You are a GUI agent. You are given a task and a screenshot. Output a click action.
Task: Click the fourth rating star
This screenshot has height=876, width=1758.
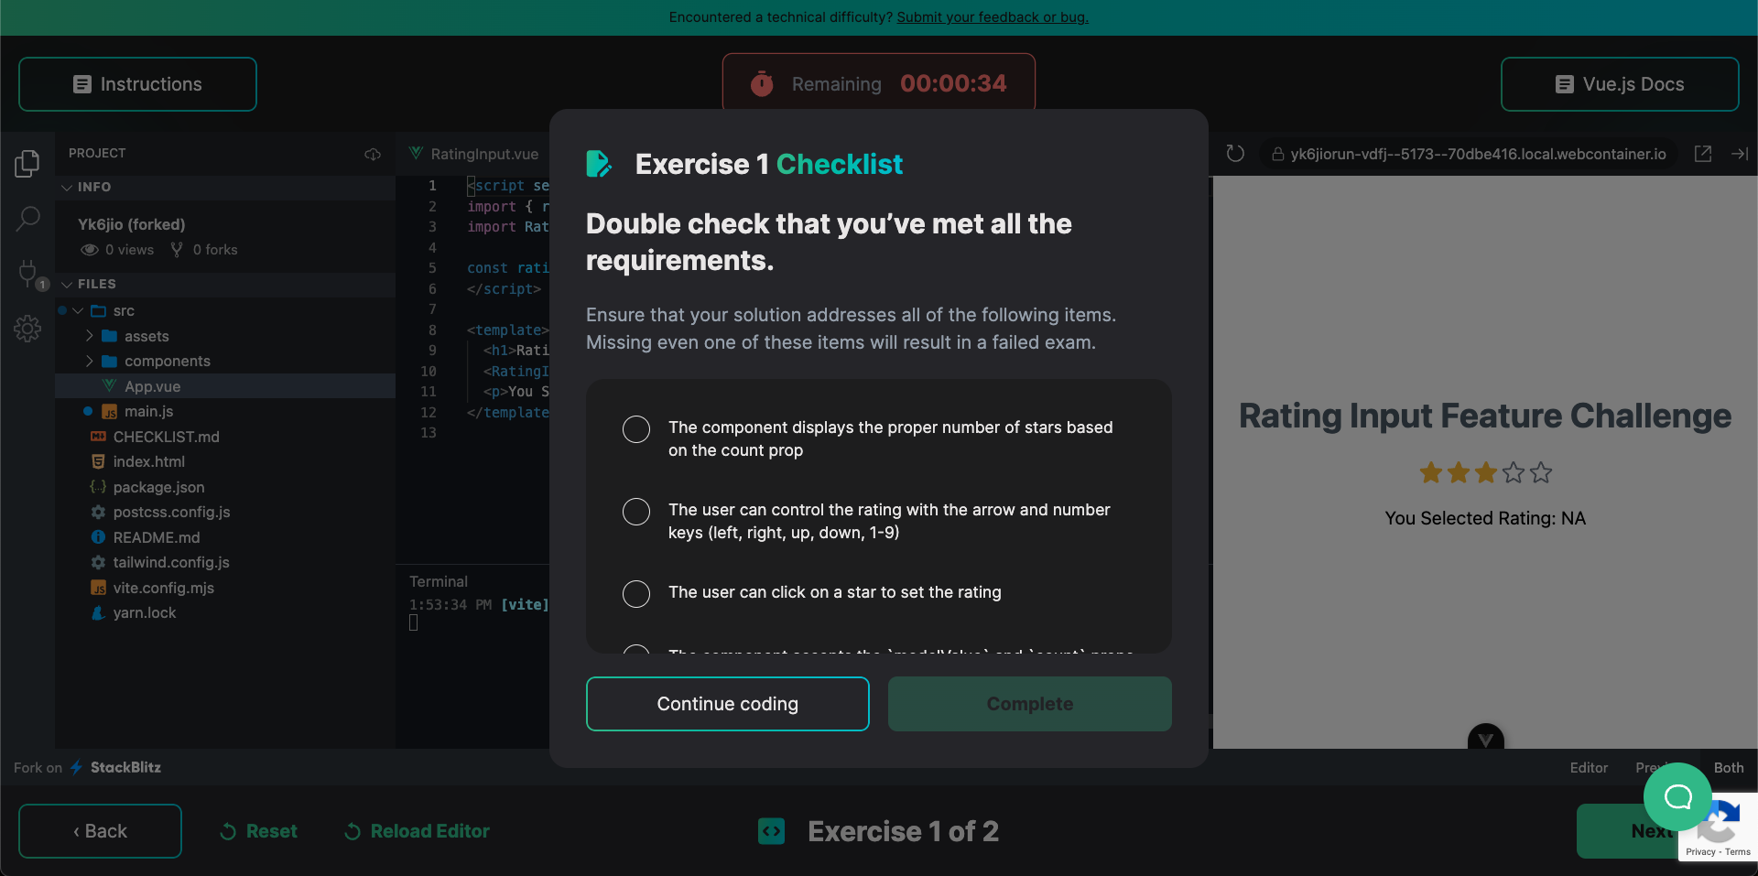click(x=1514, y=473)
